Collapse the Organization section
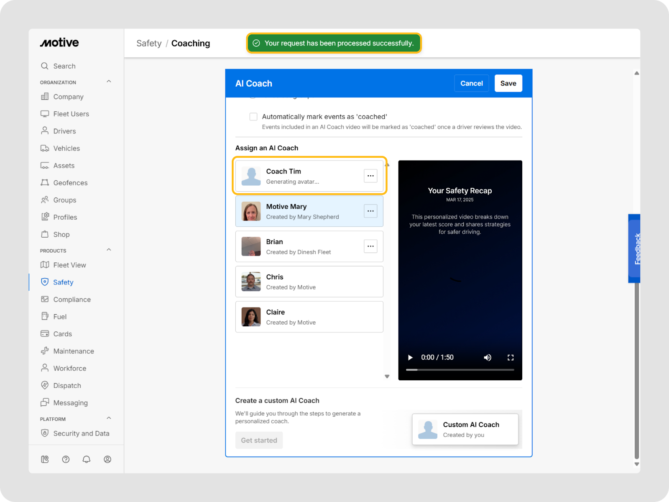This screenshot has width=669, height=502. tap(109, 82)
